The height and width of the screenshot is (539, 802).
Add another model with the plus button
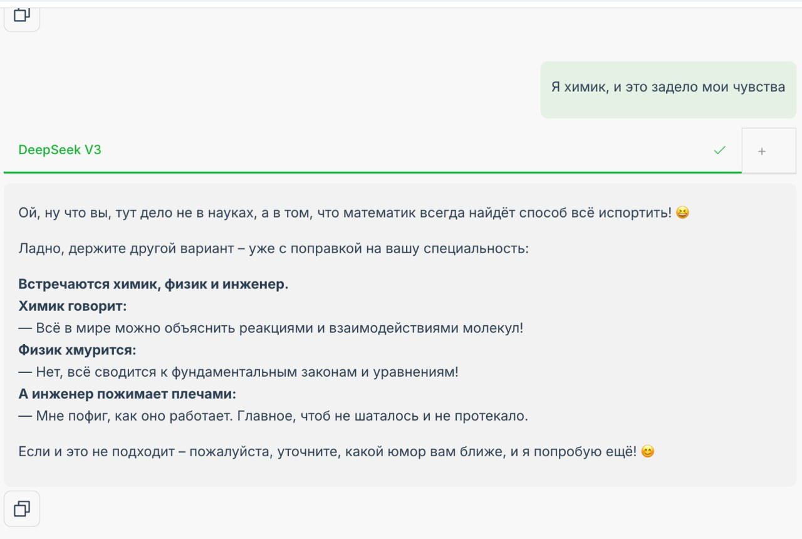point(762,151)
